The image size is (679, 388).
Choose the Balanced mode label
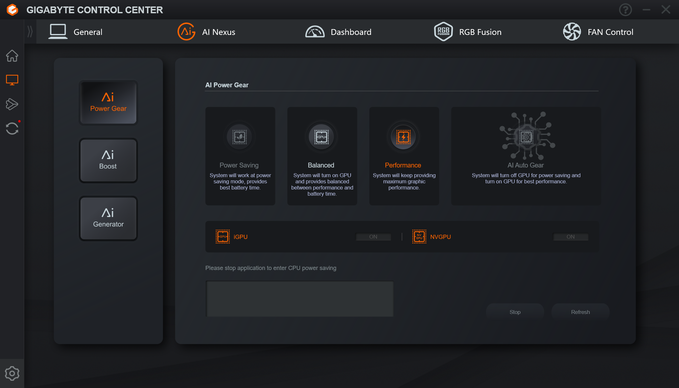[321, 165]
